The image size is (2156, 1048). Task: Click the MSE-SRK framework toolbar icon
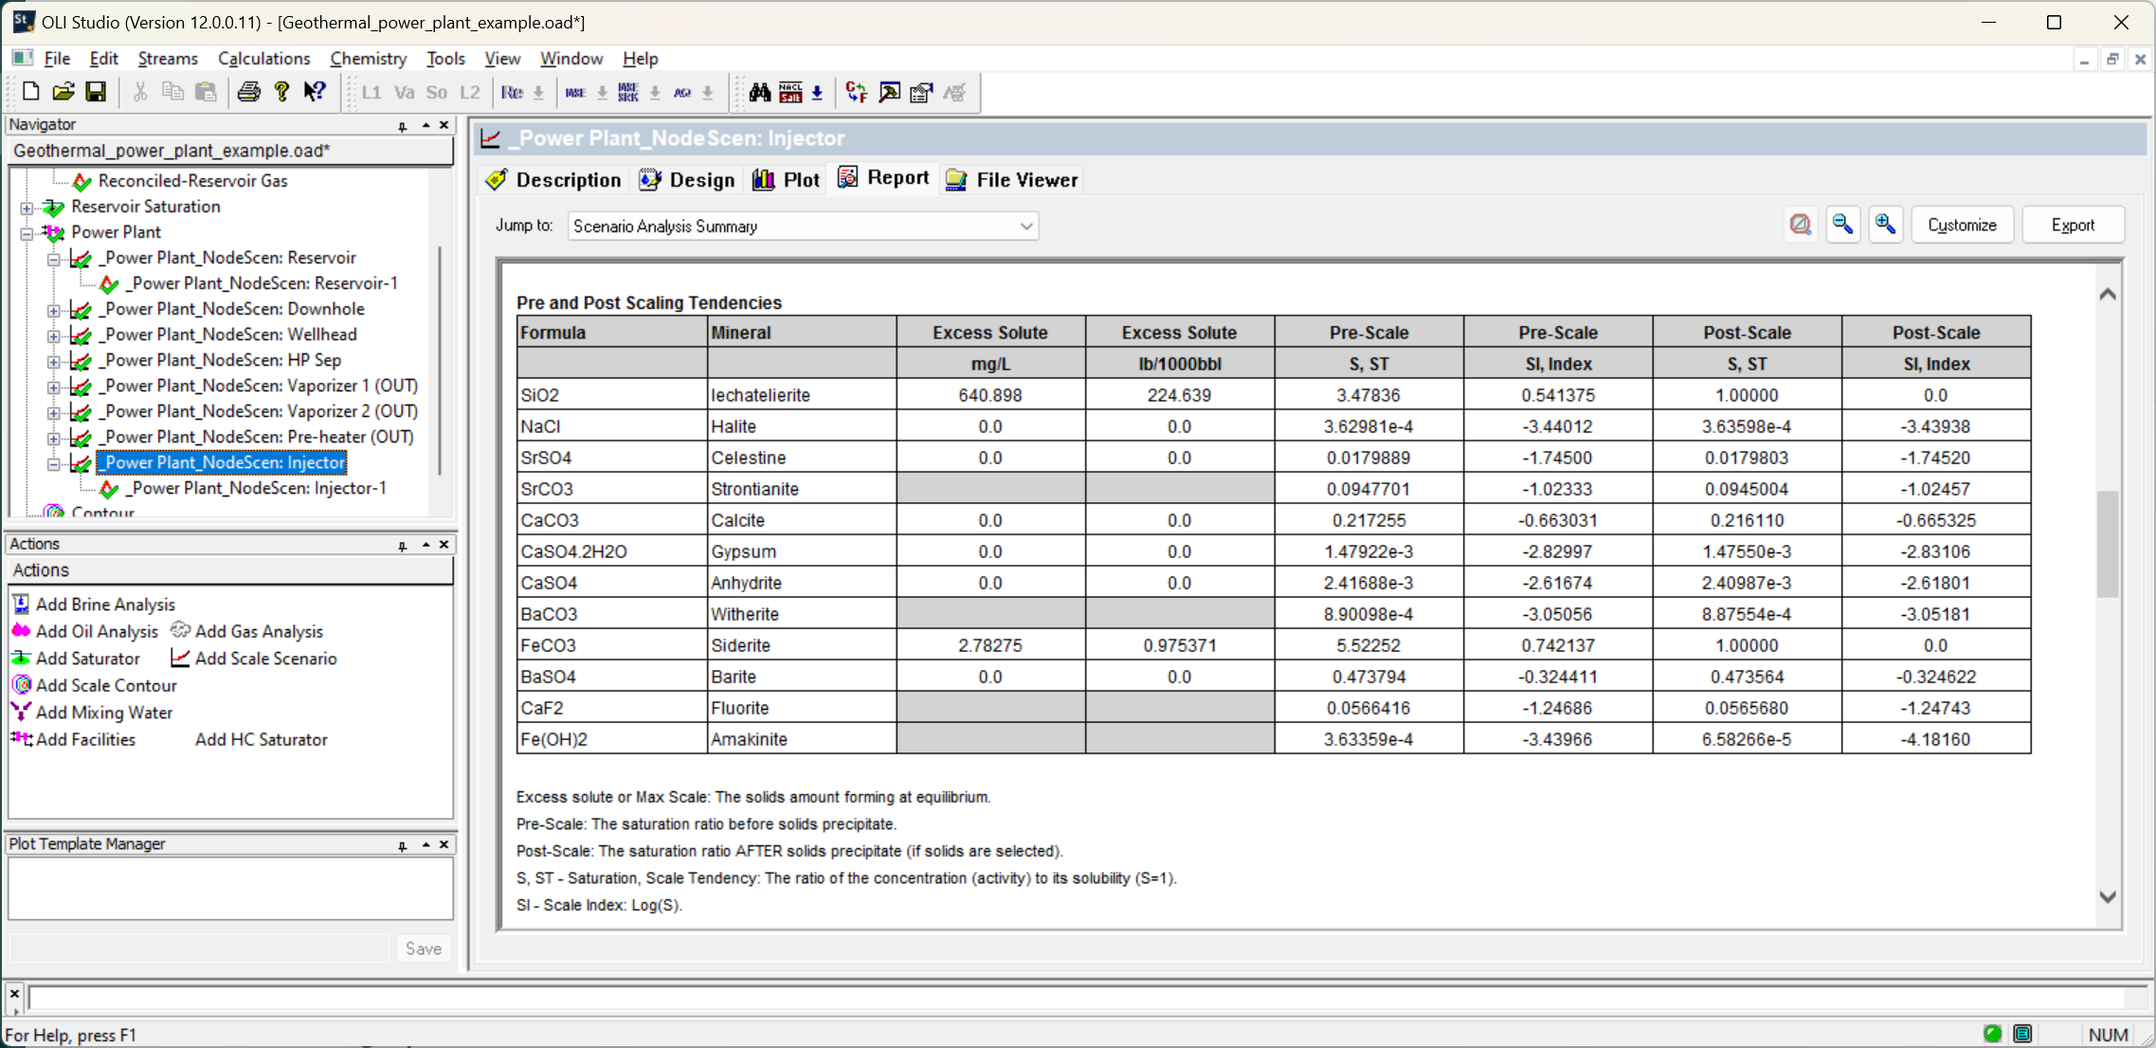(628, 92)
